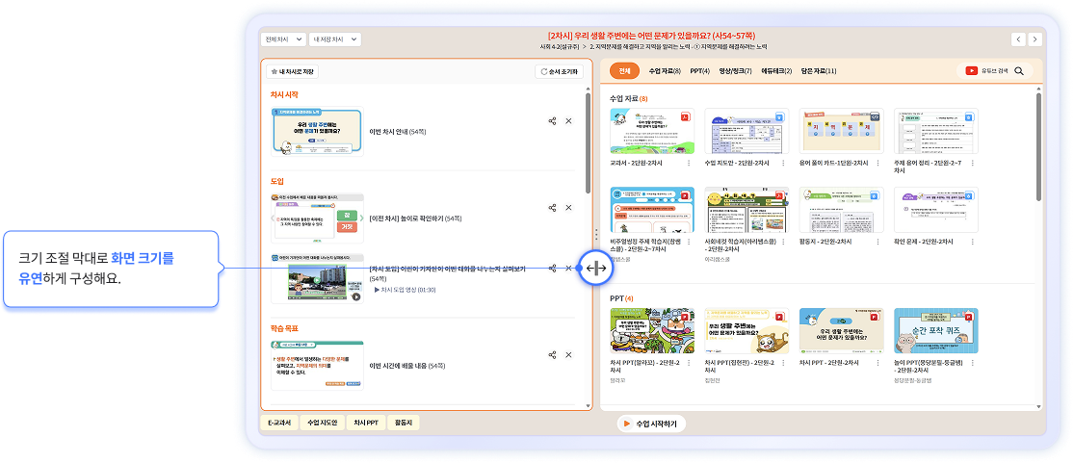This screenshot has height=463, width=1074.
Task: Open more options for '확인 문제 - 2단원-2차시'
Action: [973, 242]
